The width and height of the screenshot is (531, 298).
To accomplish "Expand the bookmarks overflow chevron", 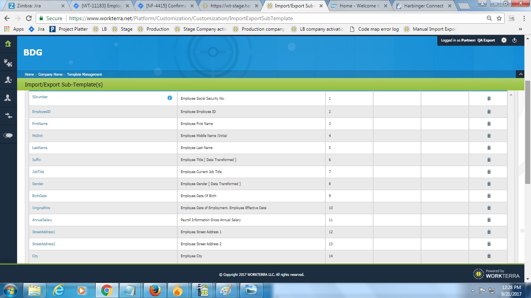I will click(x=520, y=29).
